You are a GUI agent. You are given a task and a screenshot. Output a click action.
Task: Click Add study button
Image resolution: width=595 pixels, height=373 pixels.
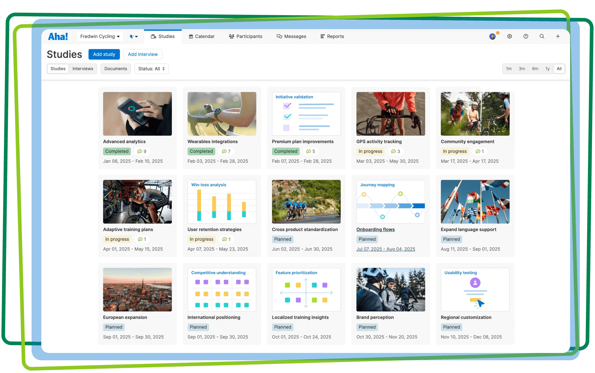pos(104,54)
